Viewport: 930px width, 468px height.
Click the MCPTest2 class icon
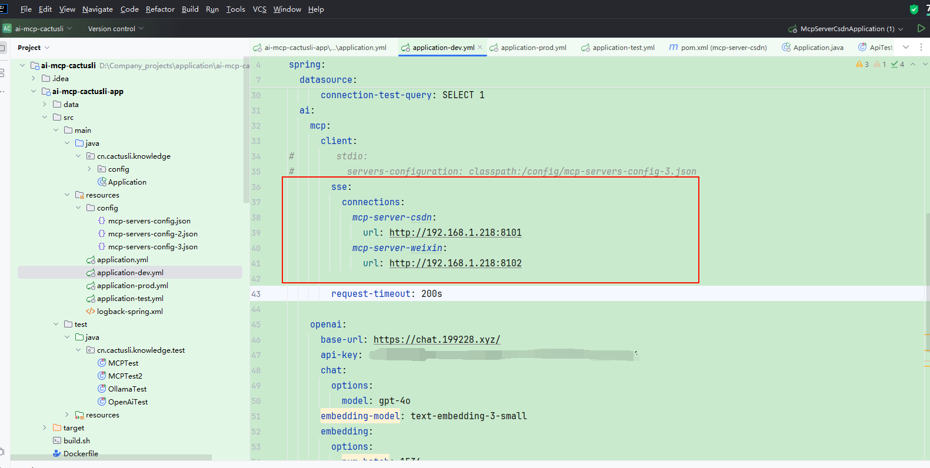point(102,376)
